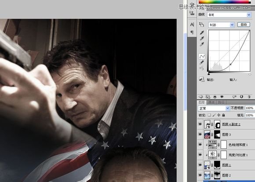Click the clone stamp source panel icon
Image resolution: width=255 pixels, height=182 pixels.
(x=192, y=13)
